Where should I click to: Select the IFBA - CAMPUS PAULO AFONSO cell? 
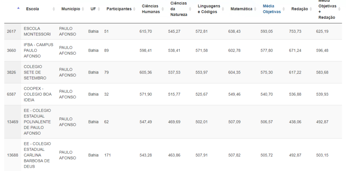tap(38, 50)
